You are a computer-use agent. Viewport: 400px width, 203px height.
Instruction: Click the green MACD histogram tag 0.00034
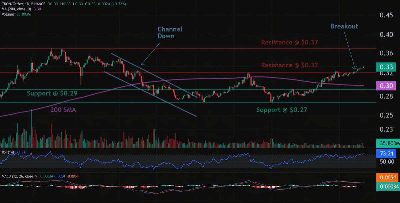[x=387, y=187]
